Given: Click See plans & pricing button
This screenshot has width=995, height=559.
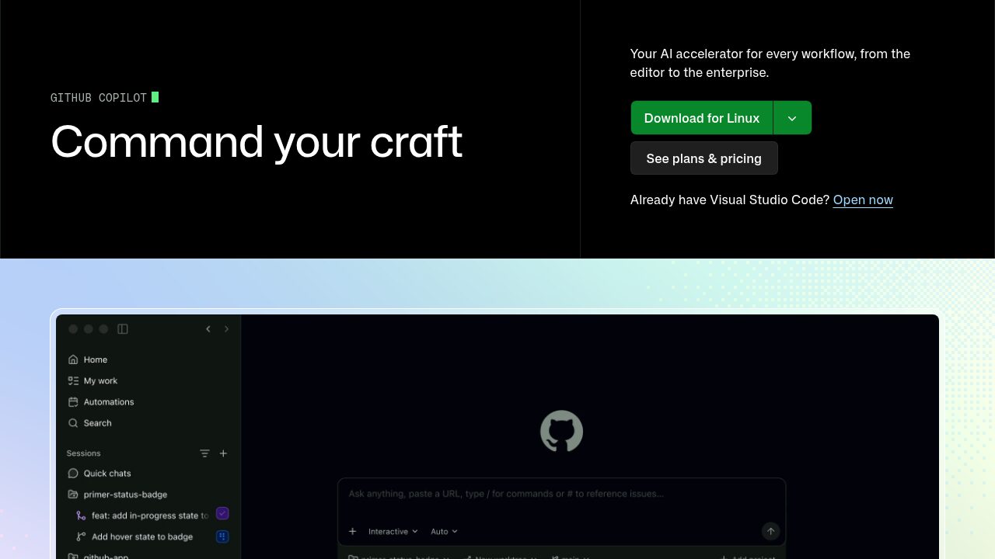Looking at the screenshot, I should point(703,158).
